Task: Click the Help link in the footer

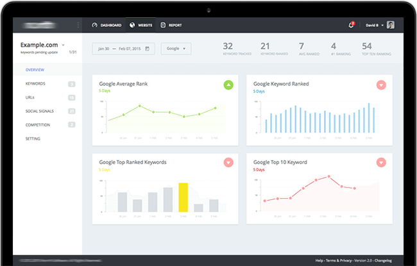Action: (x=319, y=260)
